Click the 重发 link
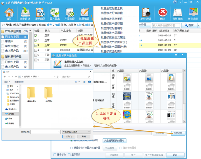This screenshot has height=159, width=201. pyautogui.click(x=49, y=25)
